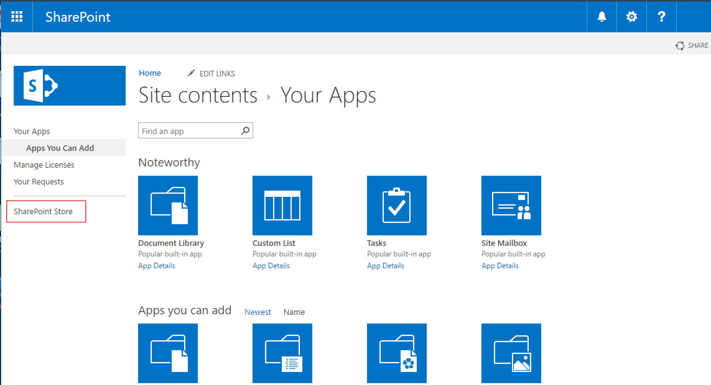Open the SharePoint Store link

tap(43, 211)
